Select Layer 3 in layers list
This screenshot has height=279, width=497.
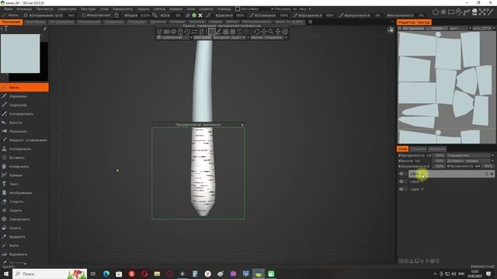[416, 189]
